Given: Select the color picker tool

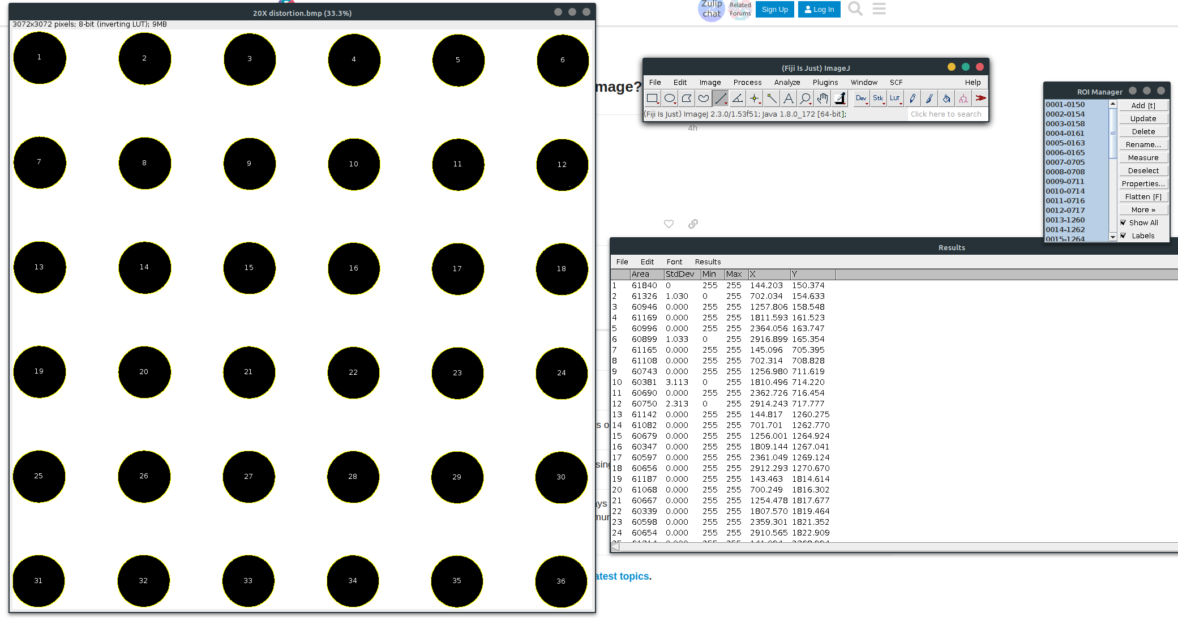Looking at the screenshot, I should click(839, 98).
